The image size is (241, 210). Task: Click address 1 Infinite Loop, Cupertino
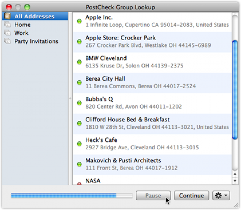tap(157, 25)
